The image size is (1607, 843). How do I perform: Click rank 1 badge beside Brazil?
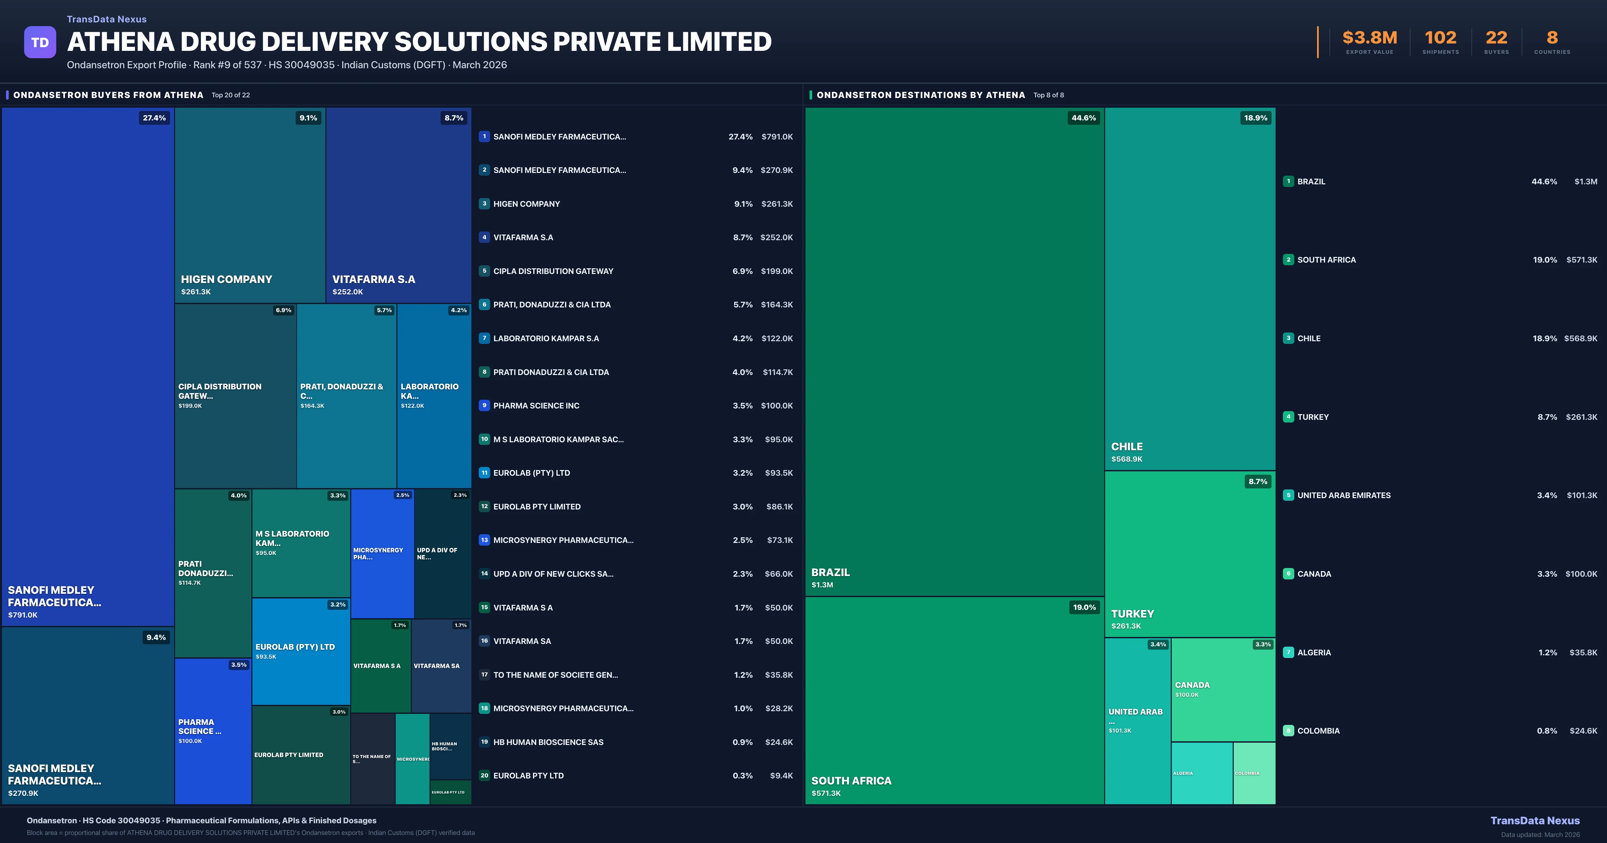[x=1288, y=181]
